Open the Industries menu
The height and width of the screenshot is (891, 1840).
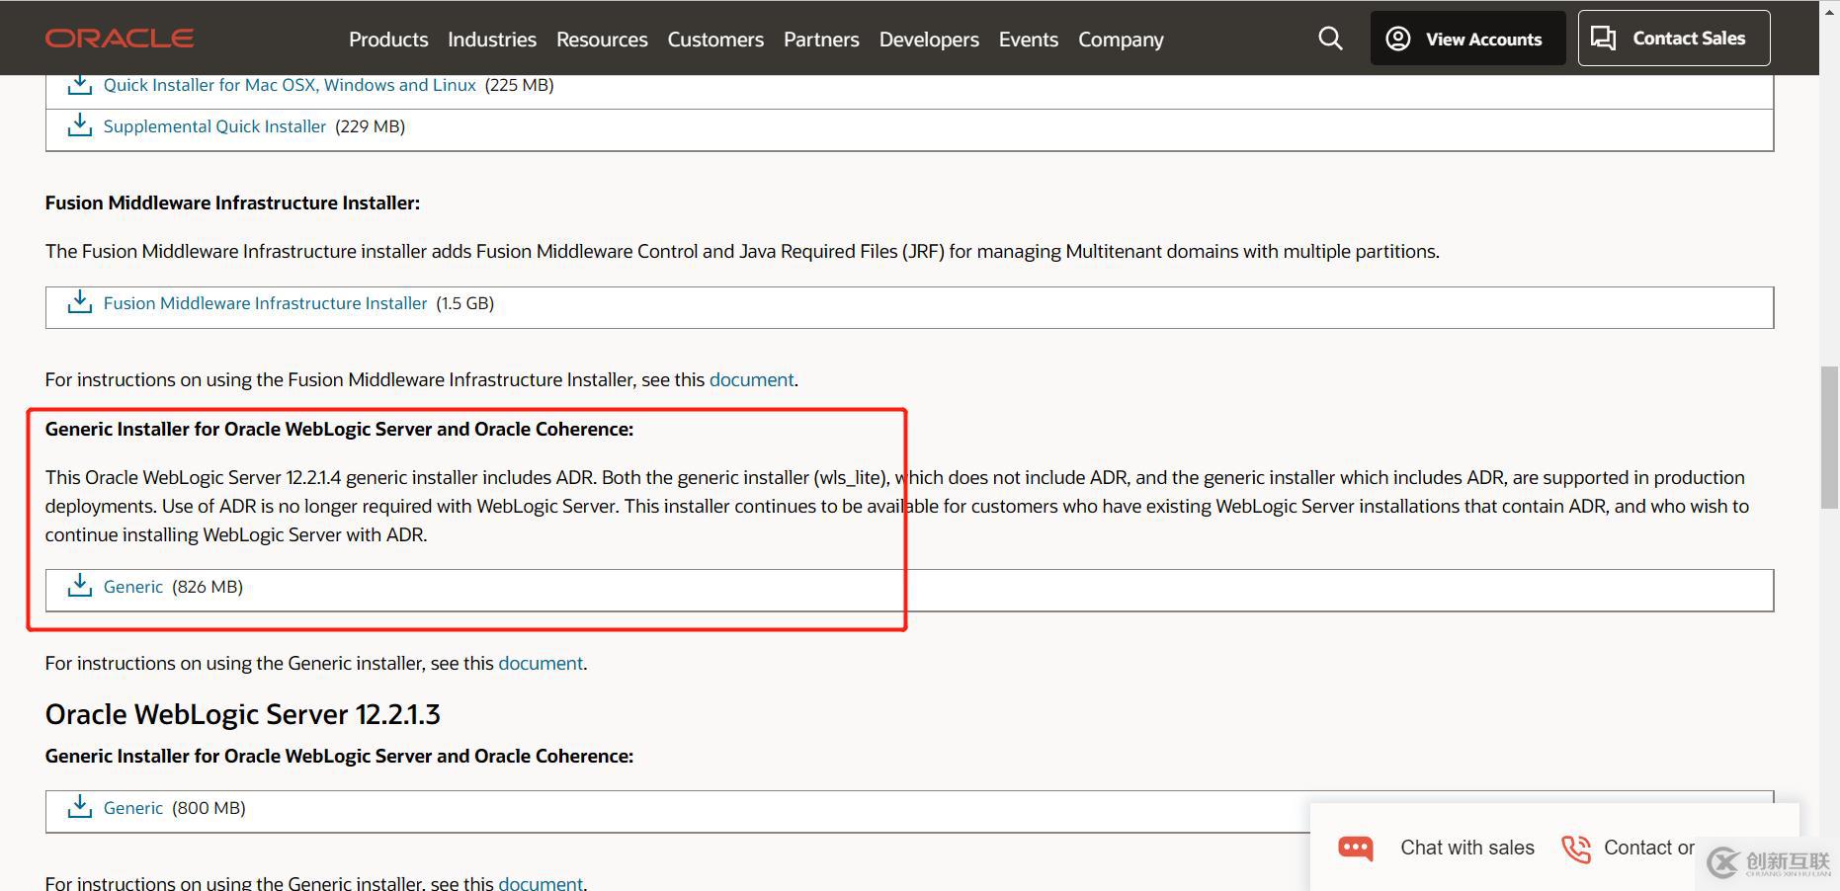492,40
